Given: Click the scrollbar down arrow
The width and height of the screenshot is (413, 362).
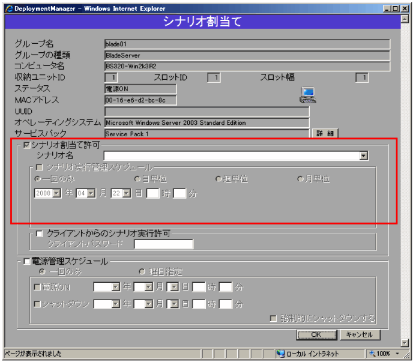Looking at the screenshot, I should pos(405,343).
